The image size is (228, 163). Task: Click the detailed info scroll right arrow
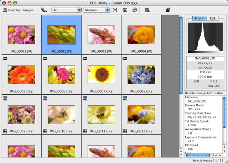(220, 155)
